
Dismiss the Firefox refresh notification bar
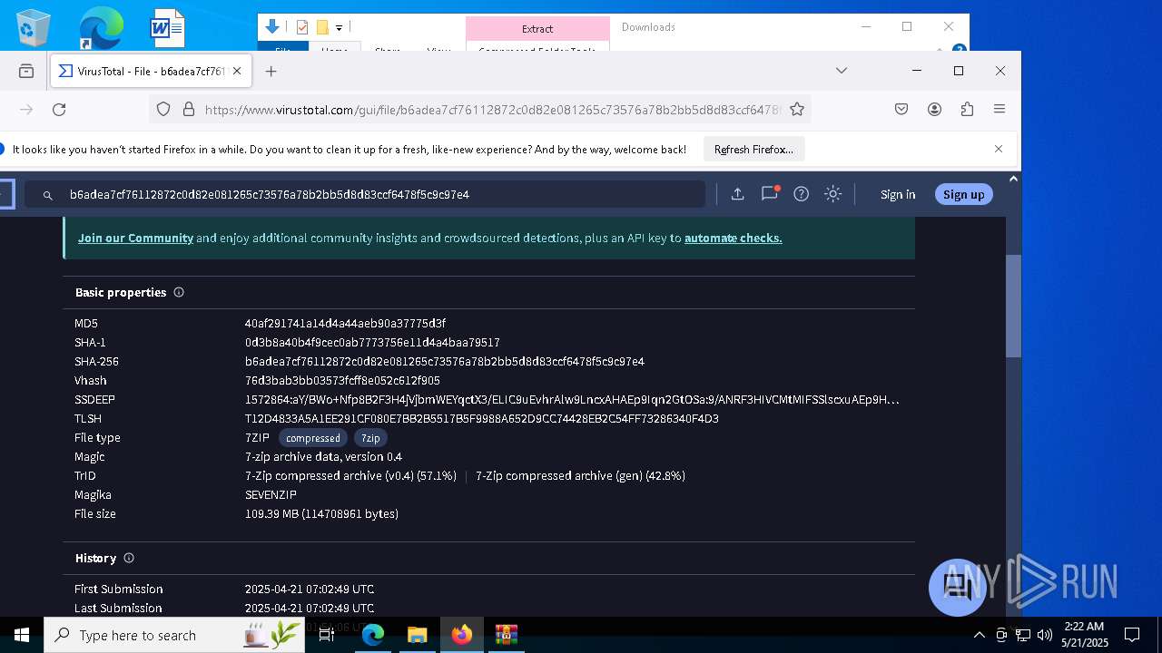pos(999,150)
